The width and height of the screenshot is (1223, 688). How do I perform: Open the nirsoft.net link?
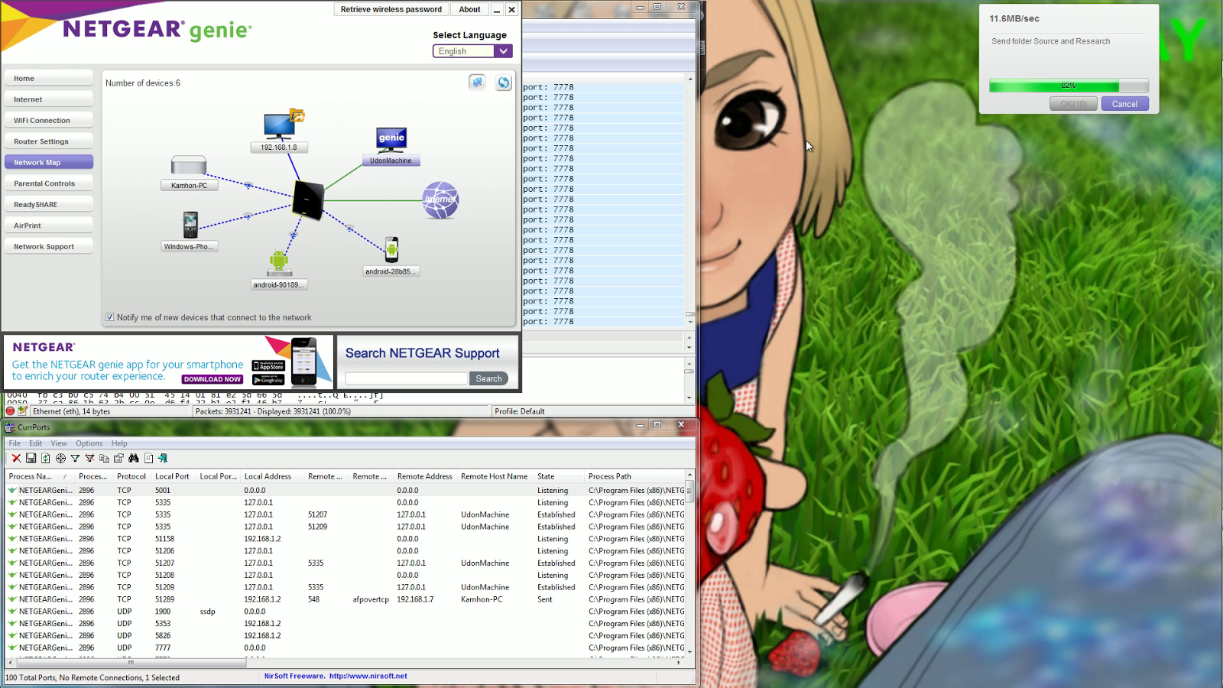[368, 676]
